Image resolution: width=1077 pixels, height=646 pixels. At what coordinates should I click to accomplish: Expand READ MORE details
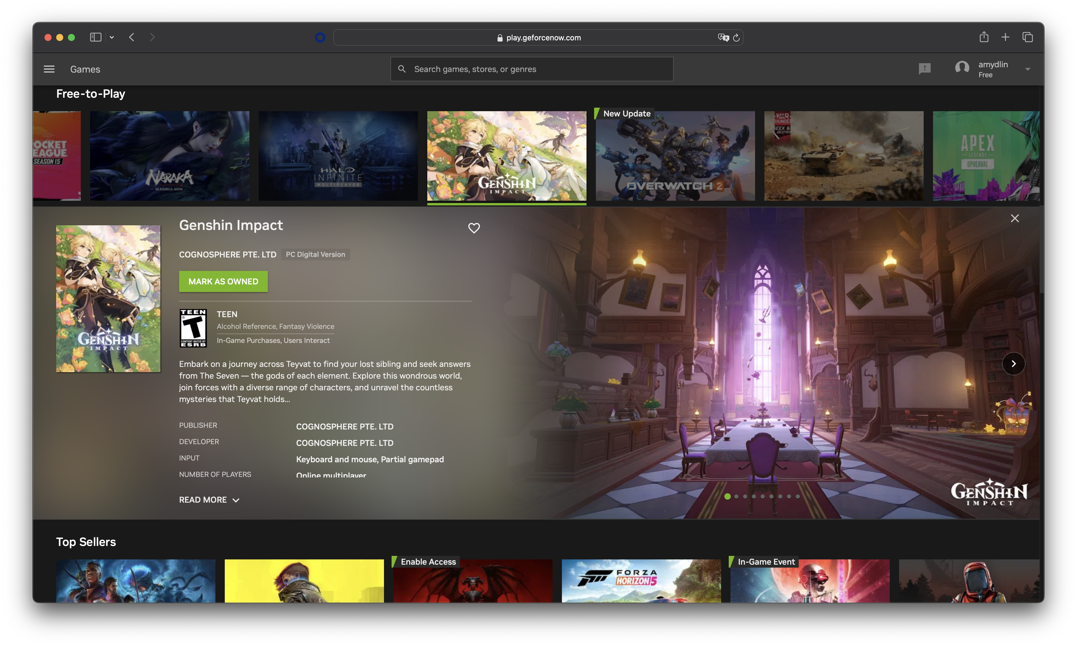tap(209, 500)
